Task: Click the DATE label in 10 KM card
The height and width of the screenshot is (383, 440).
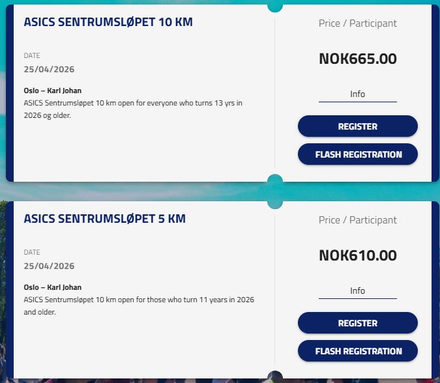Action: coord(32,56)
